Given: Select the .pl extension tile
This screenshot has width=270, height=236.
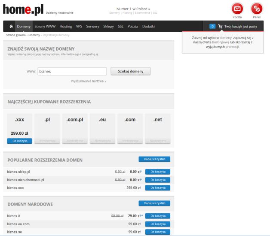Looking at the screenshot, I should point(47,128).
